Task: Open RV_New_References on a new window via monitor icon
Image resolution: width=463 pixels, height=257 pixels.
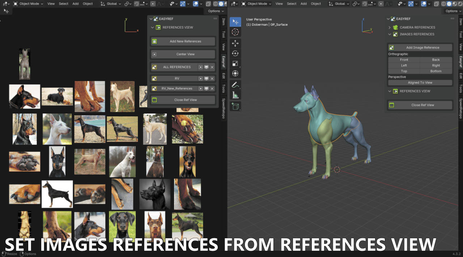Action: [206, 89]
